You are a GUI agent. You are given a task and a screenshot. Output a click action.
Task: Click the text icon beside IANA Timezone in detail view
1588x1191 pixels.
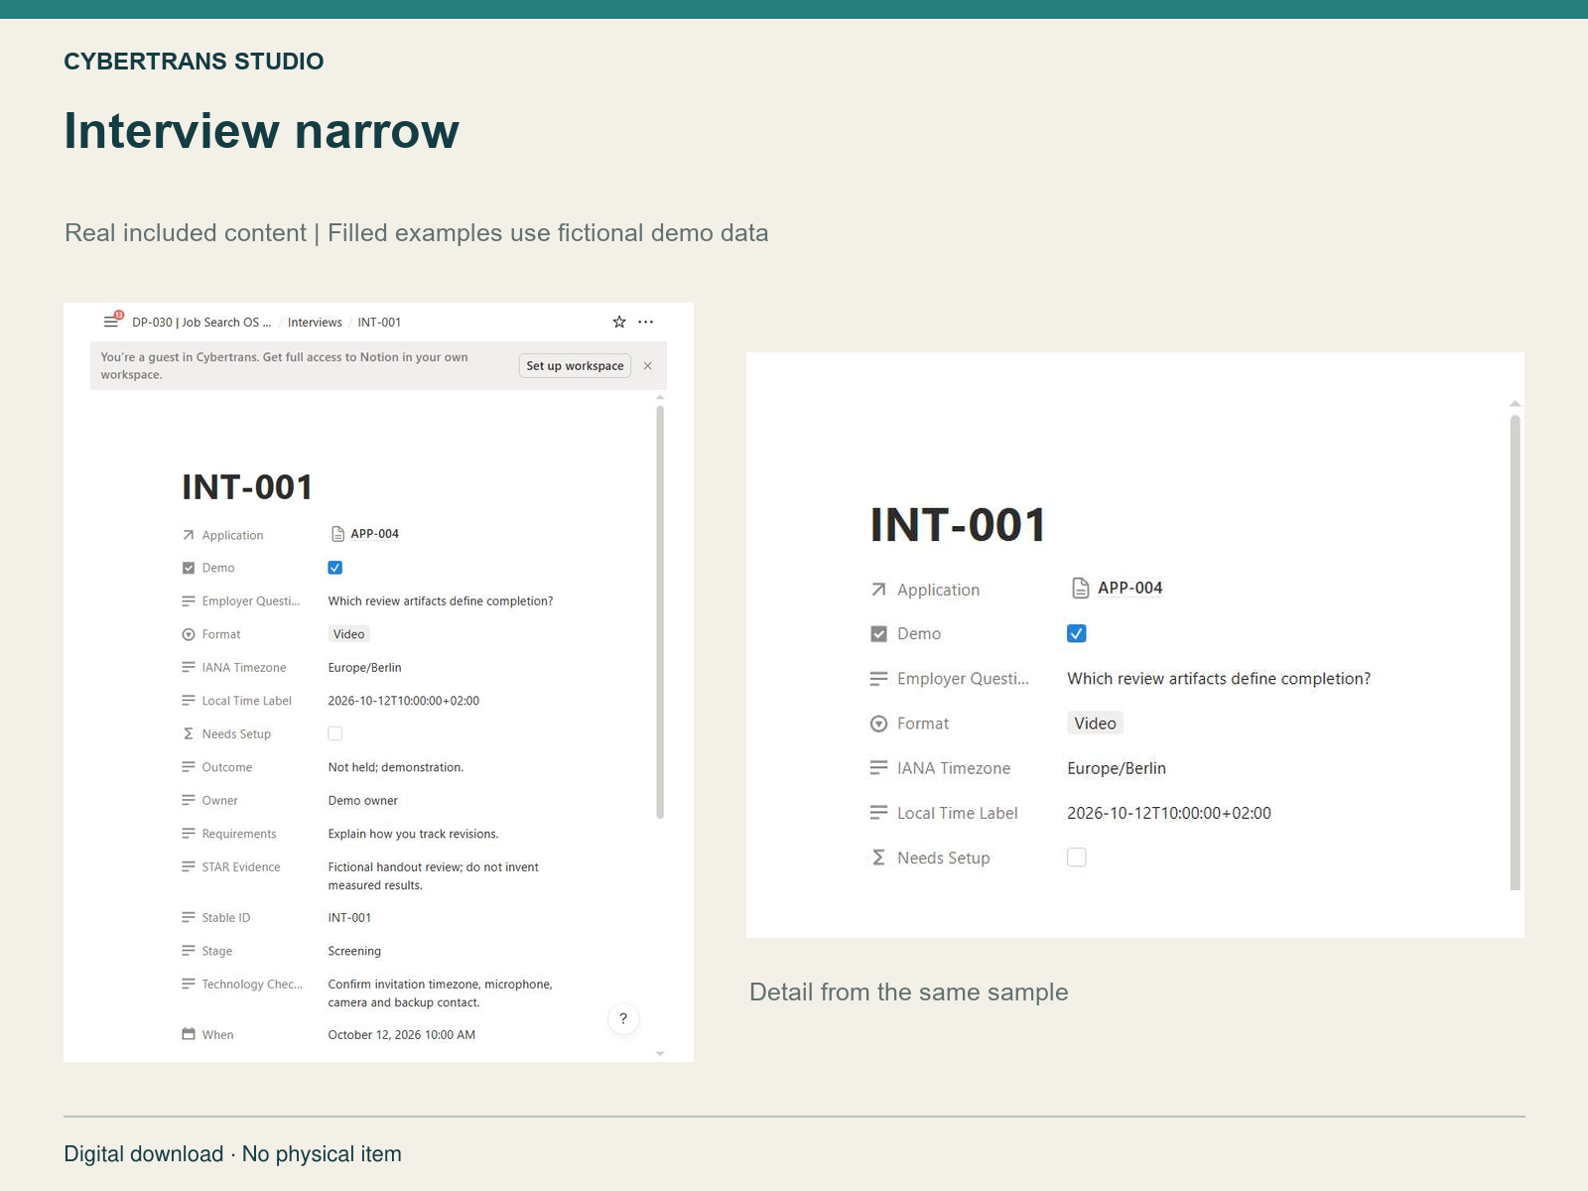click(878, 768)
